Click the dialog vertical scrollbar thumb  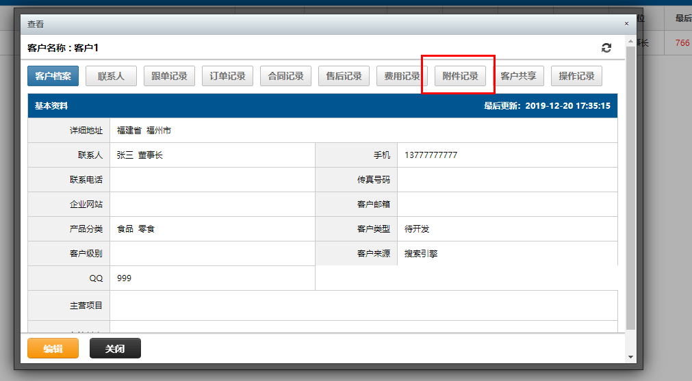pyautogui.click(x=630, y=187)
